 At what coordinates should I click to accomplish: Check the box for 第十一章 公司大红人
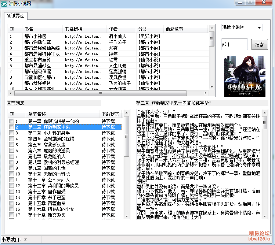[12, 179]
